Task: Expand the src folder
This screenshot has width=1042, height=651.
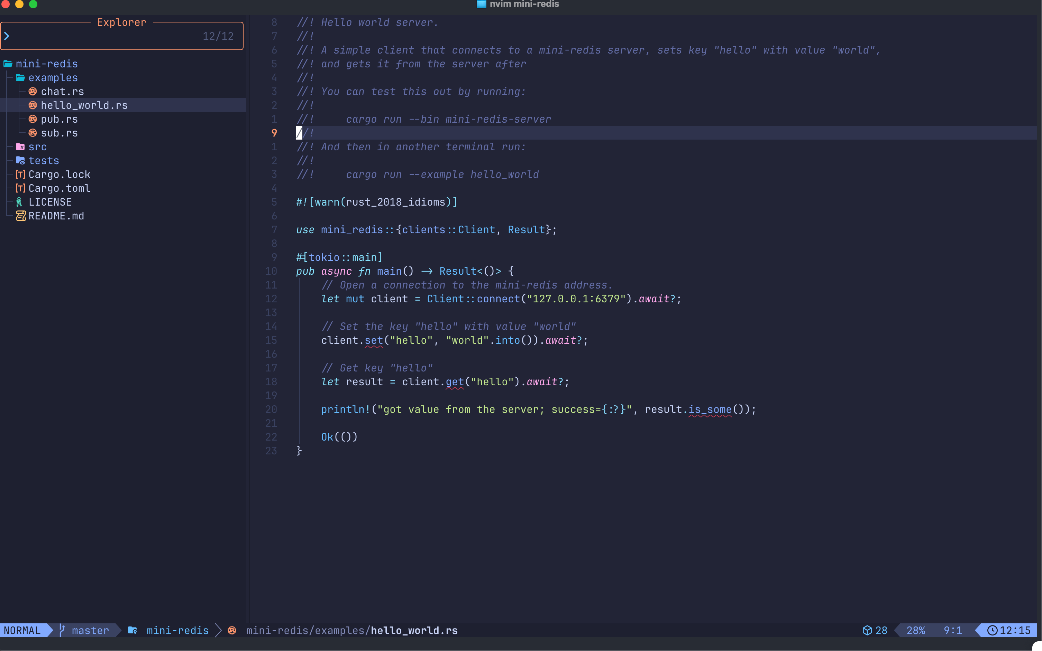Action: tap(37, 147)
